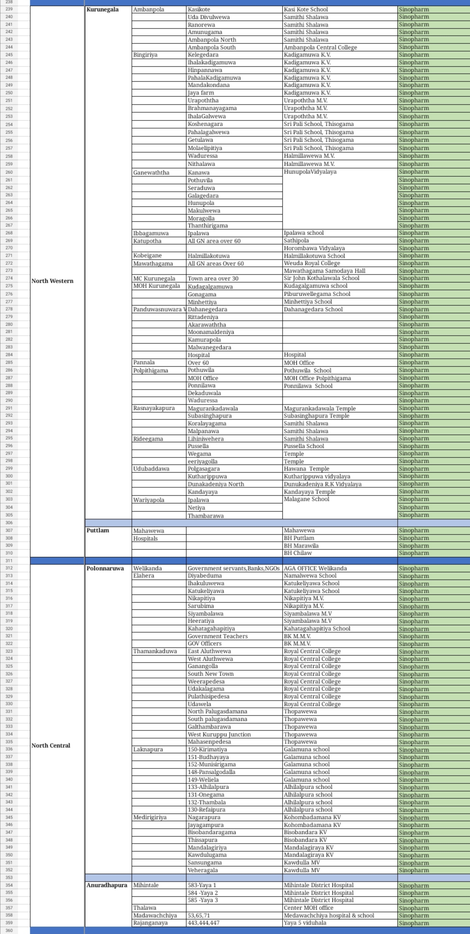Click the 152-Munisirigama cell
470x934 pixels.
235,764
